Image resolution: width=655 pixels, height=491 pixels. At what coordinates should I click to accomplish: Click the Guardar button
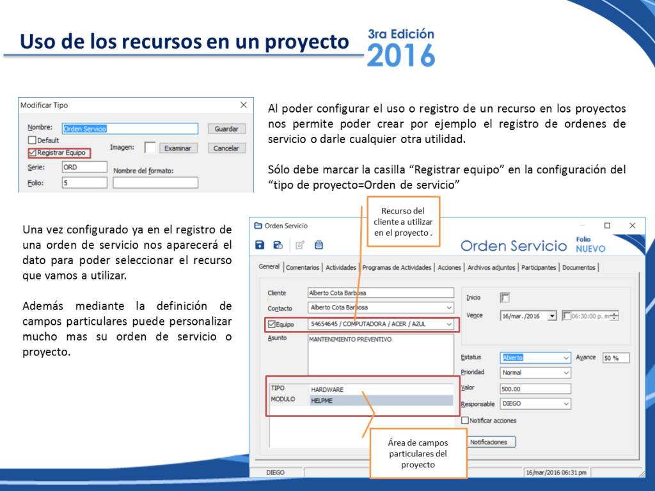tap(226, 129)
